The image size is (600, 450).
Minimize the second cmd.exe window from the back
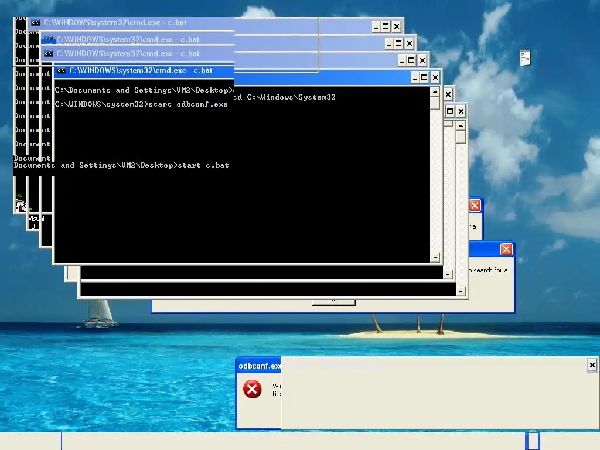389,43
